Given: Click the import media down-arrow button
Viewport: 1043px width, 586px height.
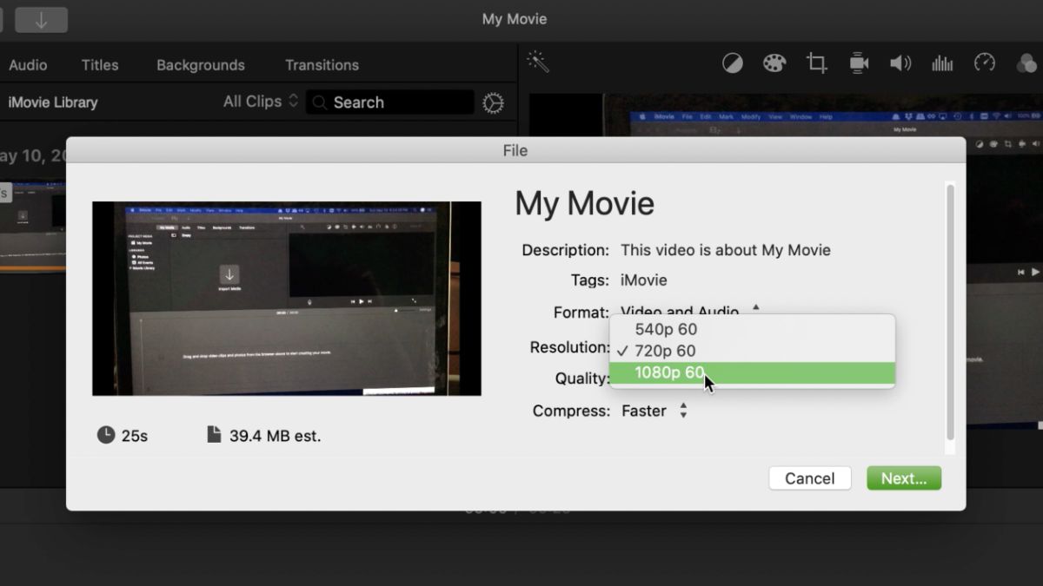Looking at the screenshot, I should tap(41, 20).
